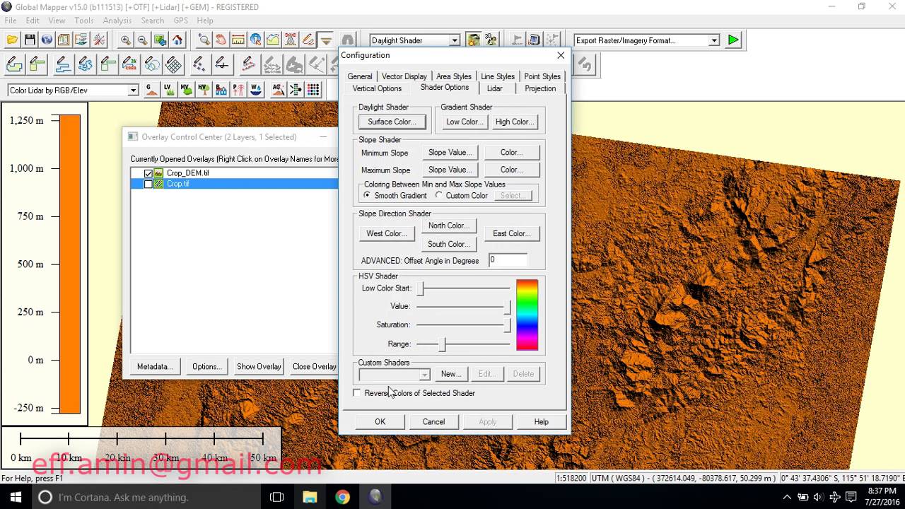Click the HSV Range slider
The width and height of the screenshot is (905, 509).
pyautogui.click(x=463, y=344)
